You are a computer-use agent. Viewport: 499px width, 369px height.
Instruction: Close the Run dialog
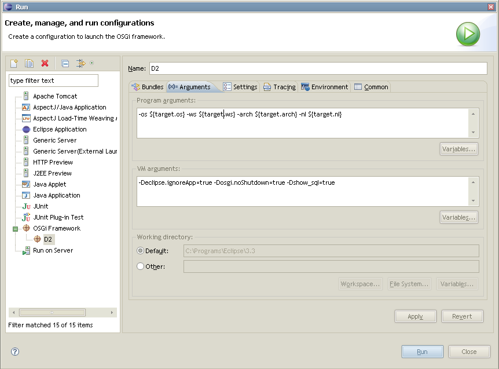pos(469,352)
